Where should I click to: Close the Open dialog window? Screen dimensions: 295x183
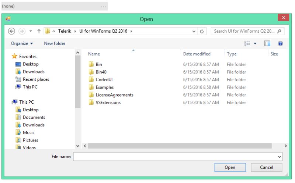coord(283,18)
